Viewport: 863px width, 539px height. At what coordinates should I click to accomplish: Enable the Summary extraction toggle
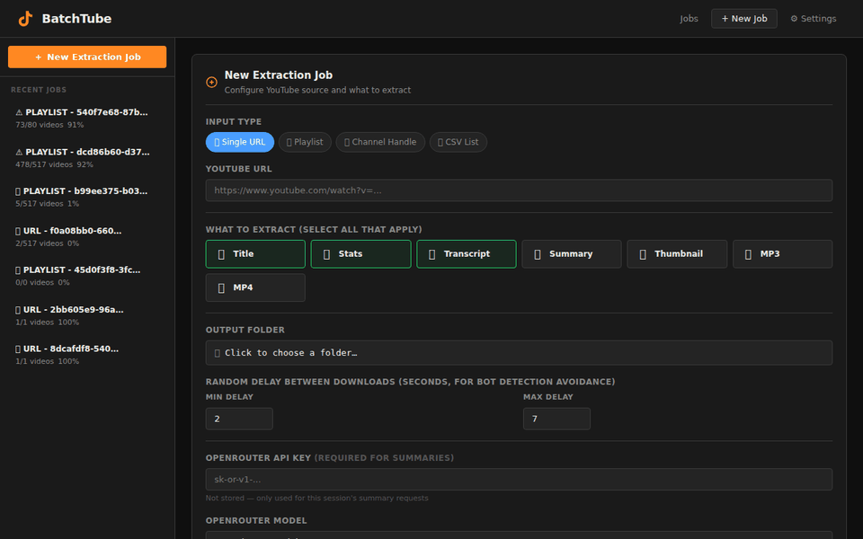(572, 254)
